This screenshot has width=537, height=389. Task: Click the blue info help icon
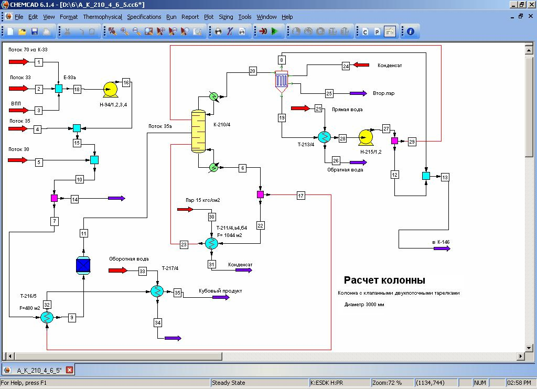click(410, 31)
